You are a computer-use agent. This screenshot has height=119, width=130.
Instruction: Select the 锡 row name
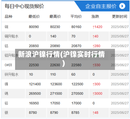(x=6, y=94)
